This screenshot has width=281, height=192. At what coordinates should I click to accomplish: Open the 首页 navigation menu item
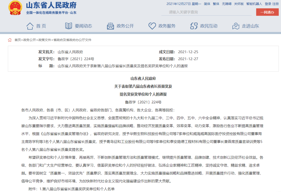pyautogui.click(x=41, y=26)
